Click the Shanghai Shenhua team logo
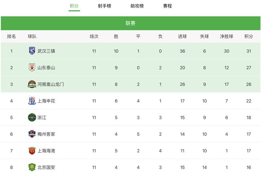The height and width of the screenshot is (175, 261). coord(32,101)
